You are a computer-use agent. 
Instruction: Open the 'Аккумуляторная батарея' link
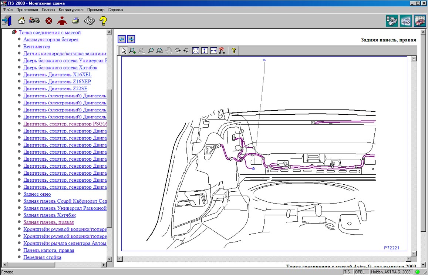point(51,40)
